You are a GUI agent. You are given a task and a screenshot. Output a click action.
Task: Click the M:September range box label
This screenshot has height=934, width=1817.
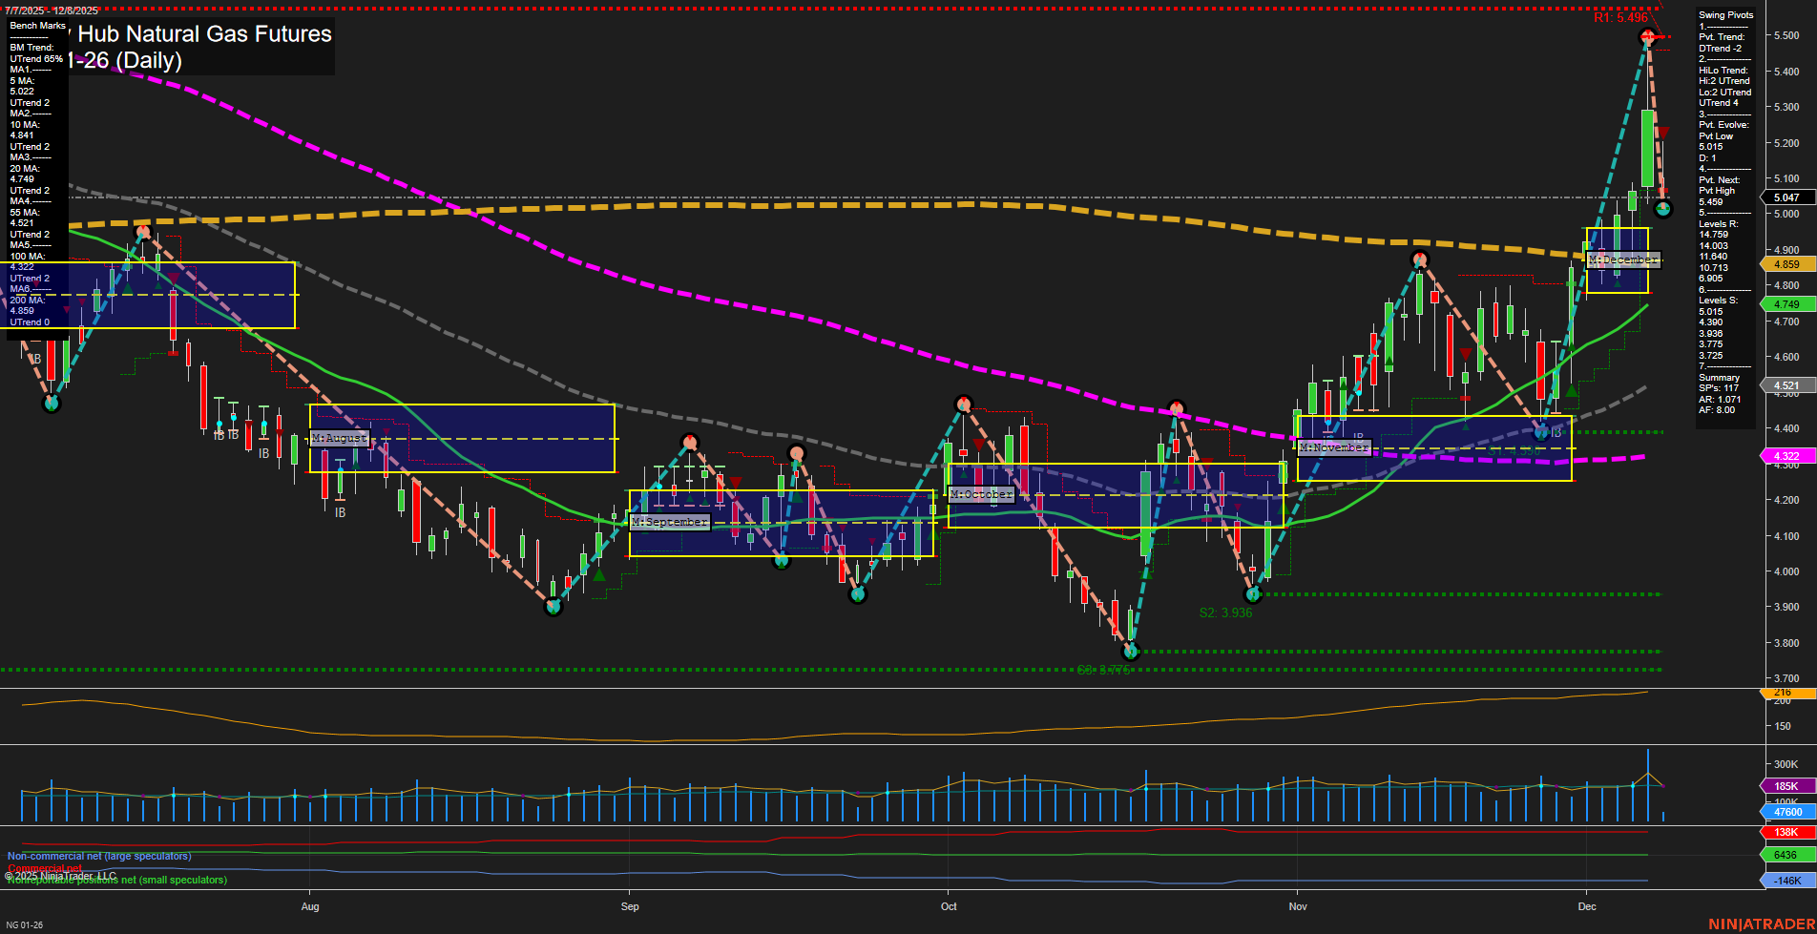click(x=669, y=522)
